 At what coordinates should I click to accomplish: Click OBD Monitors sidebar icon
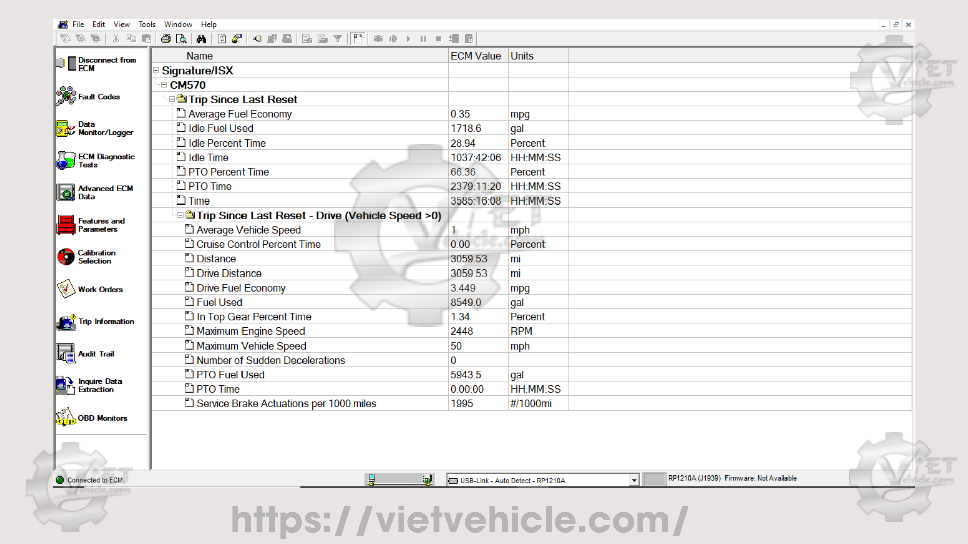[102, 418]
